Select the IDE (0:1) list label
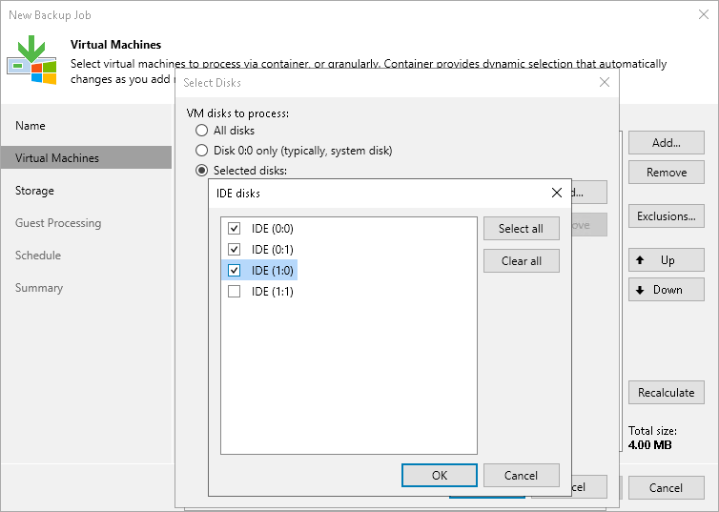 [273, 250]
